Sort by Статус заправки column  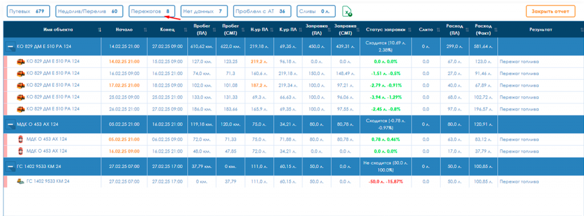(x=408, y=30)
